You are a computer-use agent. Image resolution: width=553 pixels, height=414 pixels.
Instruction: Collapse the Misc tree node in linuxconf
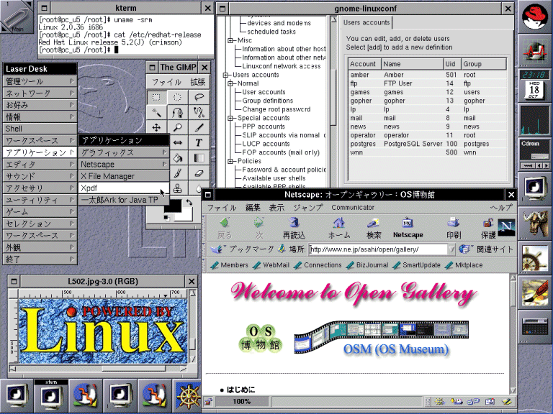(230, 40)
